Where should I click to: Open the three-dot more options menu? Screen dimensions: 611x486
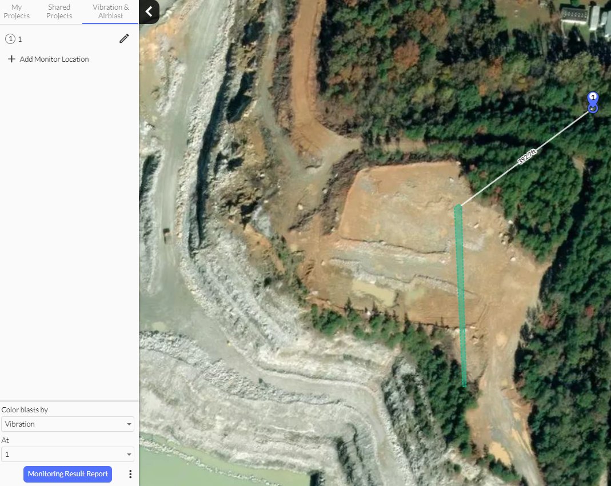130,474
